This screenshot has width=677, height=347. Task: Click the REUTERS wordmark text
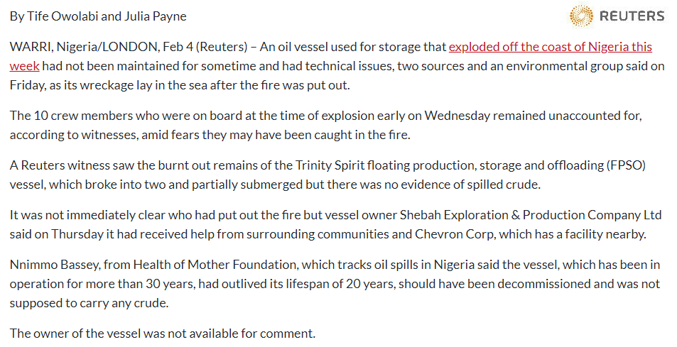632,16
